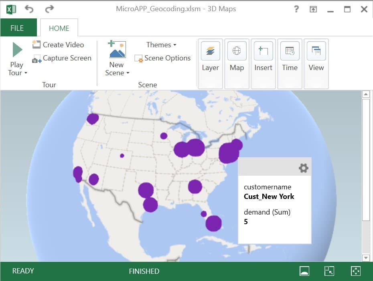
Task: Select the New York data bubble
Action: (x=229, y=153)
